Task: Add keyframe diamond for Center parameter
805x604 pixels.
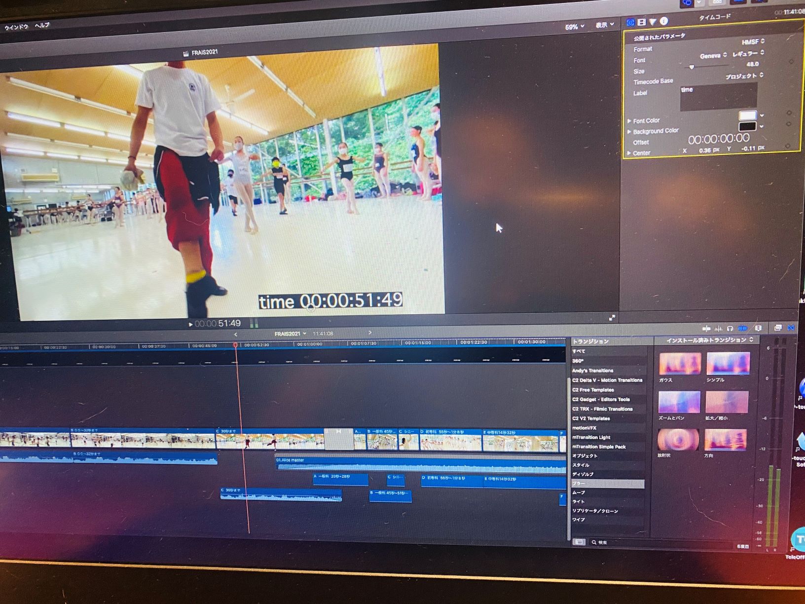Action: 788,146
